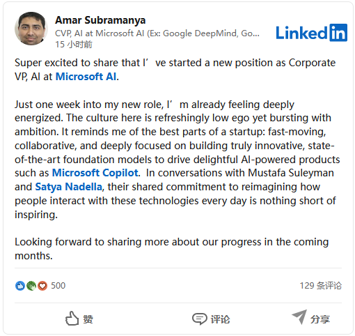Viewport: 355px width, 336px height.
Task: Expand the truncated CVP headline text
Action: pyautogui.click(x=157, y=33)
